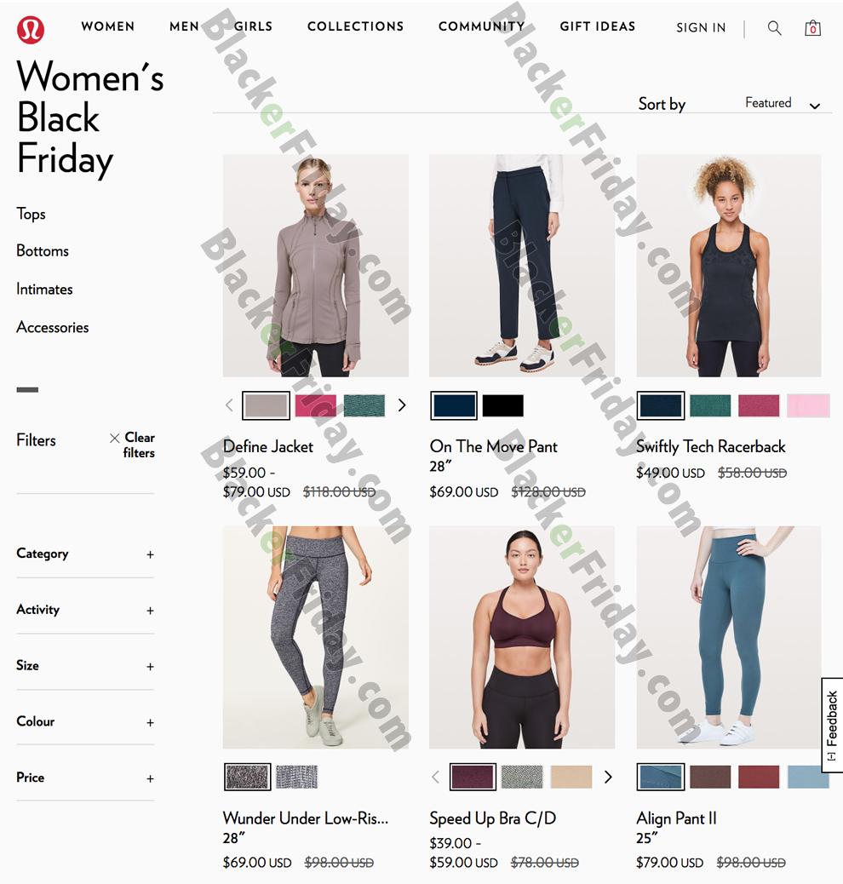Viewport: 843px width, 884px height.
Task: Expand the Colour filter section
Action: click(x=85, y=722)
